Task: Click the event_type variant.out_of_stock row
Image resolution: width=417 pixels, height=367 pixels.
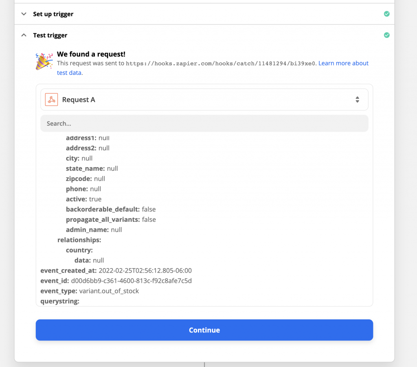Action: coord(90,291)
